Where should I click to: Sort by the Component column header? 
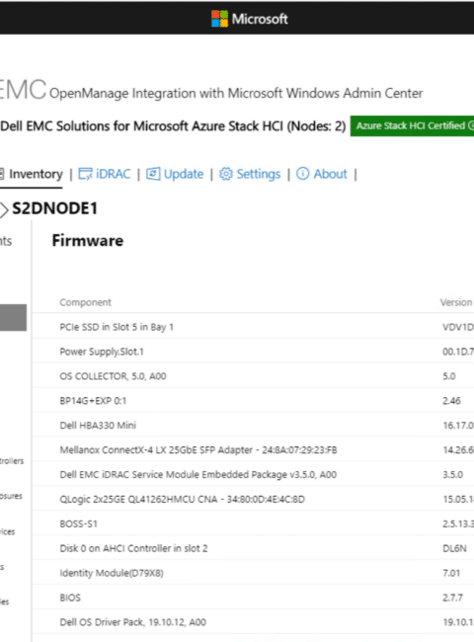pyautogui.click(x=85, y=302)
